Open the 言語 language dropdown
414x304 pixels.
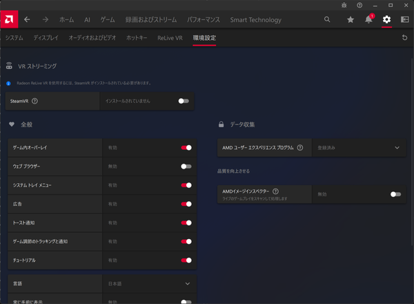(x=150, y=284)
